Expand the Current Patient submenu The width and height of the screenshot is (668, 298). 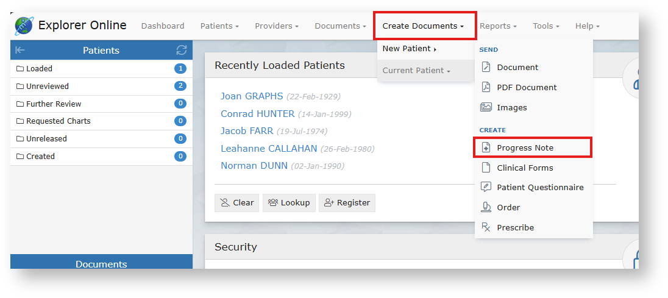click(416, 70)
